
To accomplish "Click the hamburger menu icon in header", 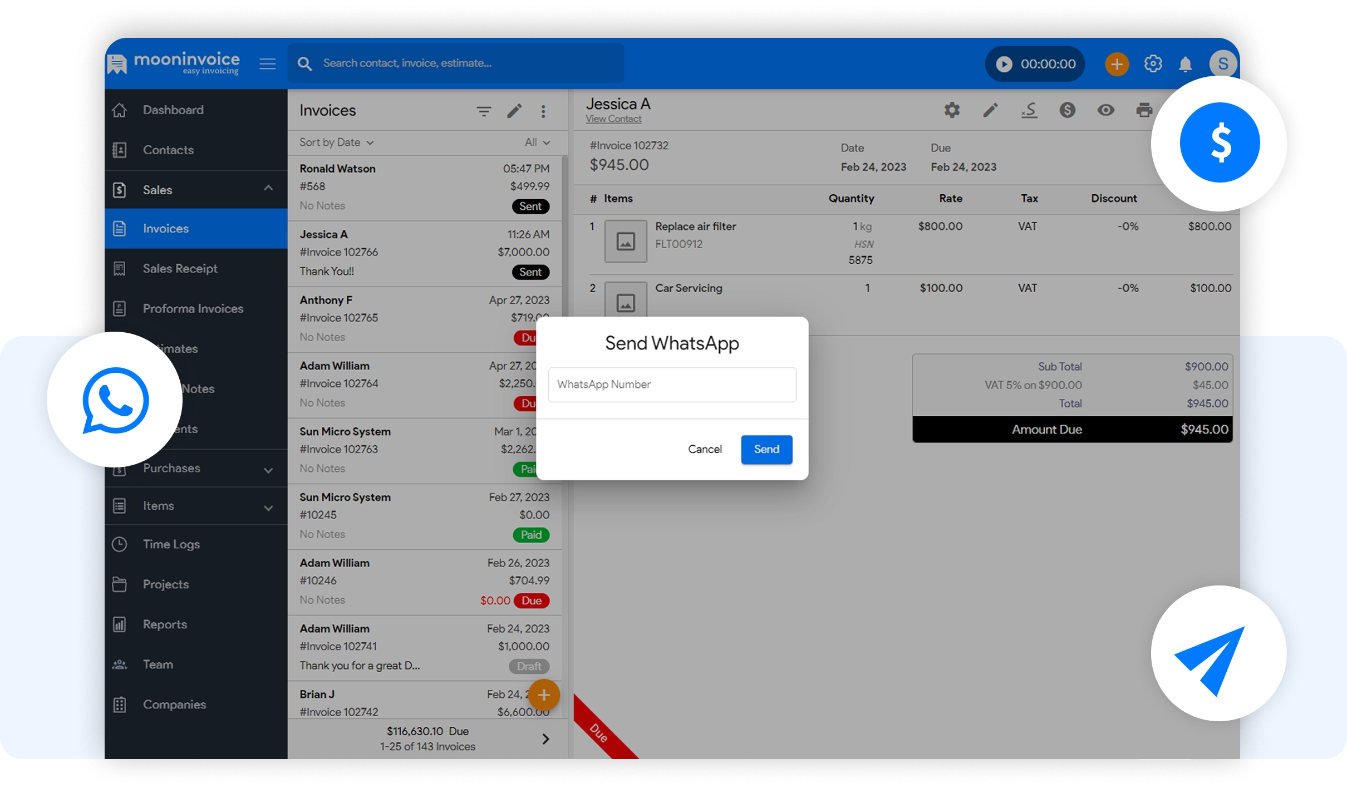I will coord(268,64).
